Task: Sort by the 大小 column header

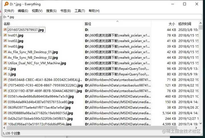Action: click(164, 24)
